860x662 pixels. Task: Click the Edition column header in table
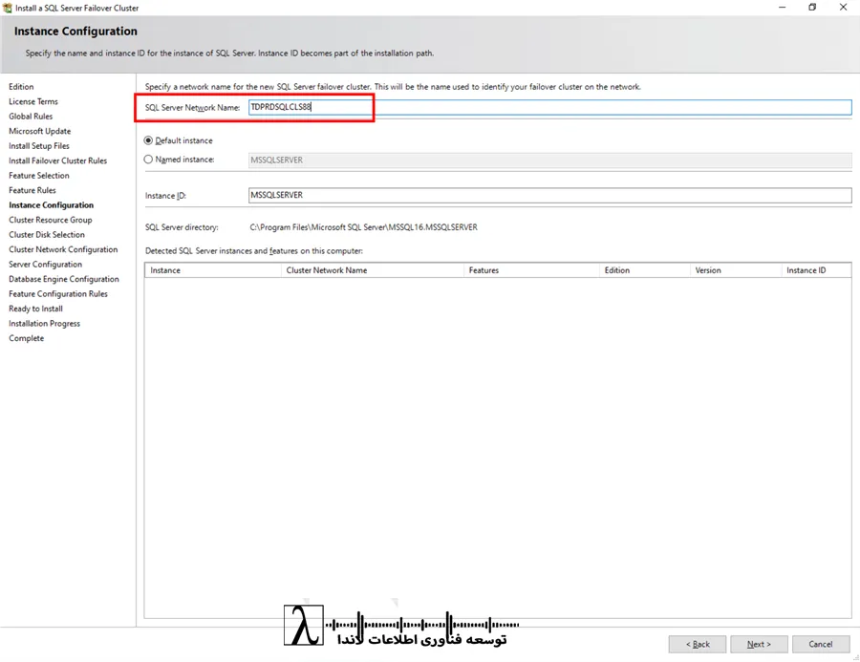[x=644, y=270]
